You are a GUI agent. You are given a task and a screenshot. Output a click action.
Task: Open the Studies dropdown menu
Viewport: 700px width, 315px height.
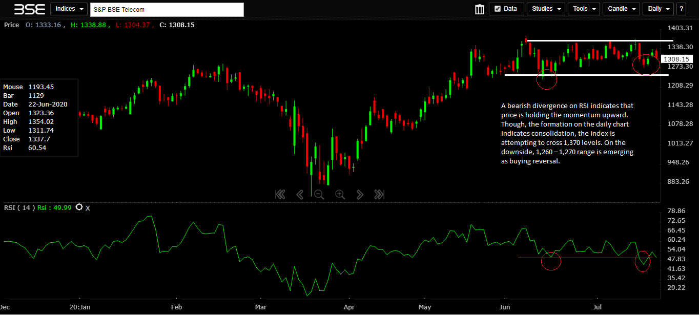pyautogui.click(x=546, y=9)
